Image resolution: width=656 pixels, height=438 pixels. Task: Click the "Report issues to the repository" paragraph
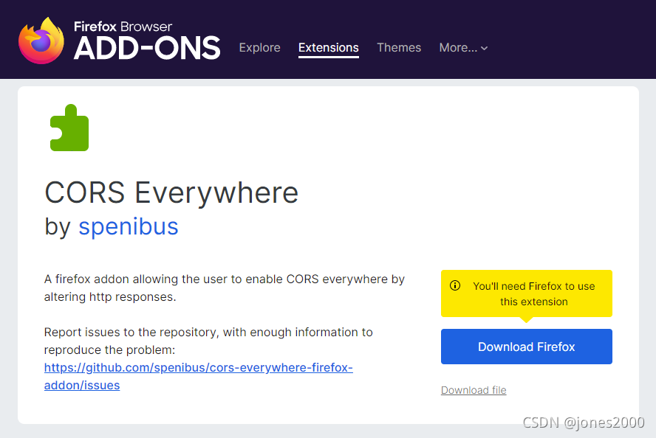pyautogui.click(x=208, y=341)
